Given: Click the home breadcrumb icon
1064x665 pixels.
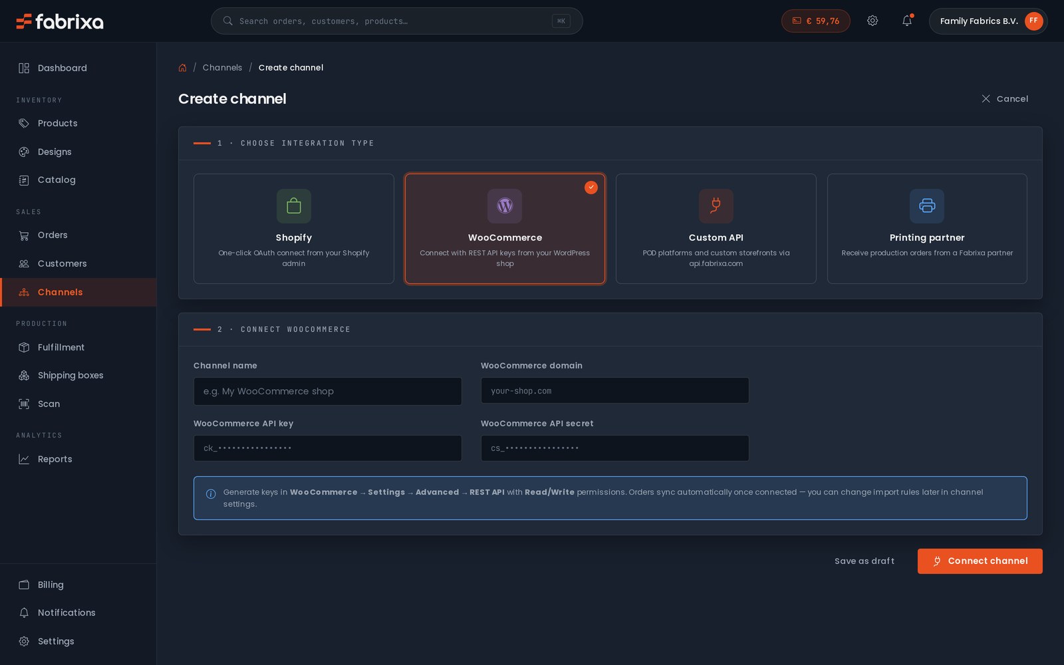Looking at the screenshot, I should click(182, 68).
